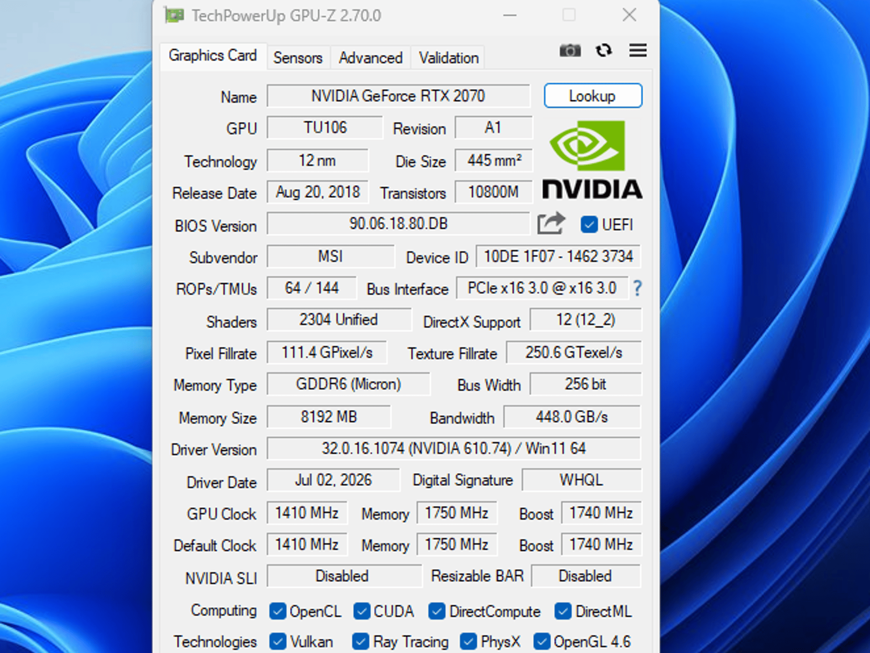The width and height of the screenshot is (870, 653).
Task: Click the Memory Type field GDDR6 (Micron)
Action: (348, 384)
